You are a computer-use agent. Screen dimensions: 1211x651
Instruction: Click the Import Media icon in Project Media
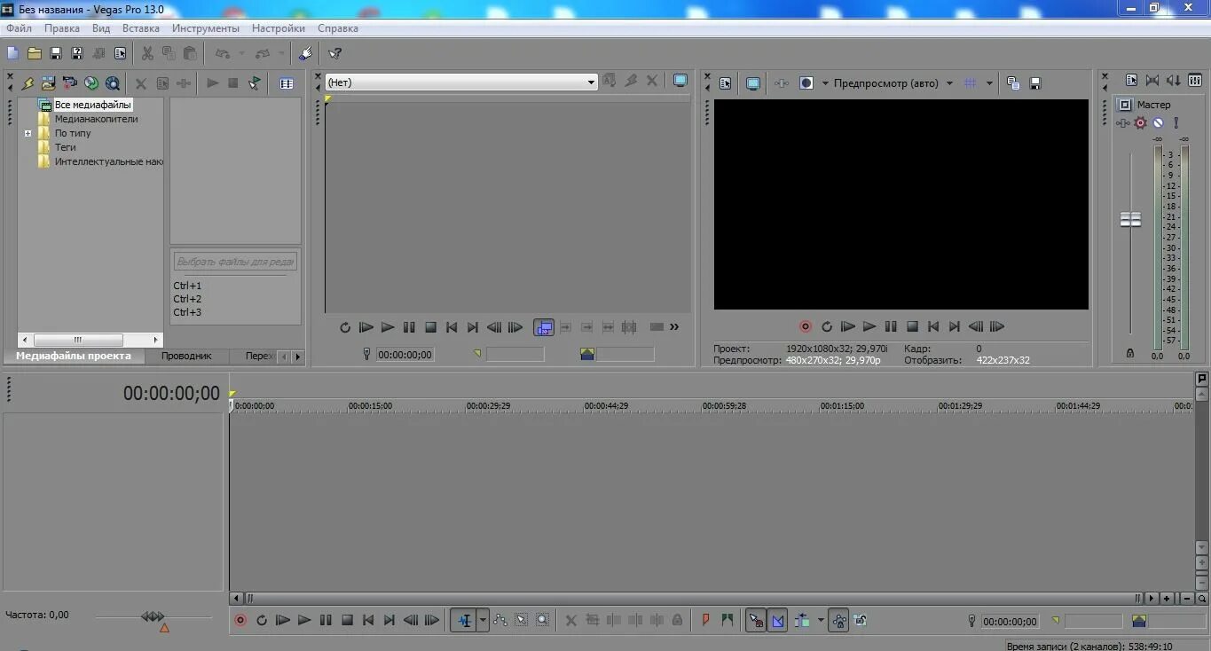coord(49,83)
